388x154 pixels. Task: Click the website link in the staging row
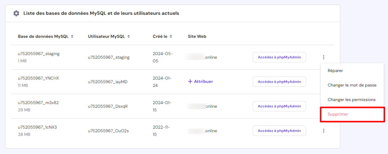(x=202, y=57)
